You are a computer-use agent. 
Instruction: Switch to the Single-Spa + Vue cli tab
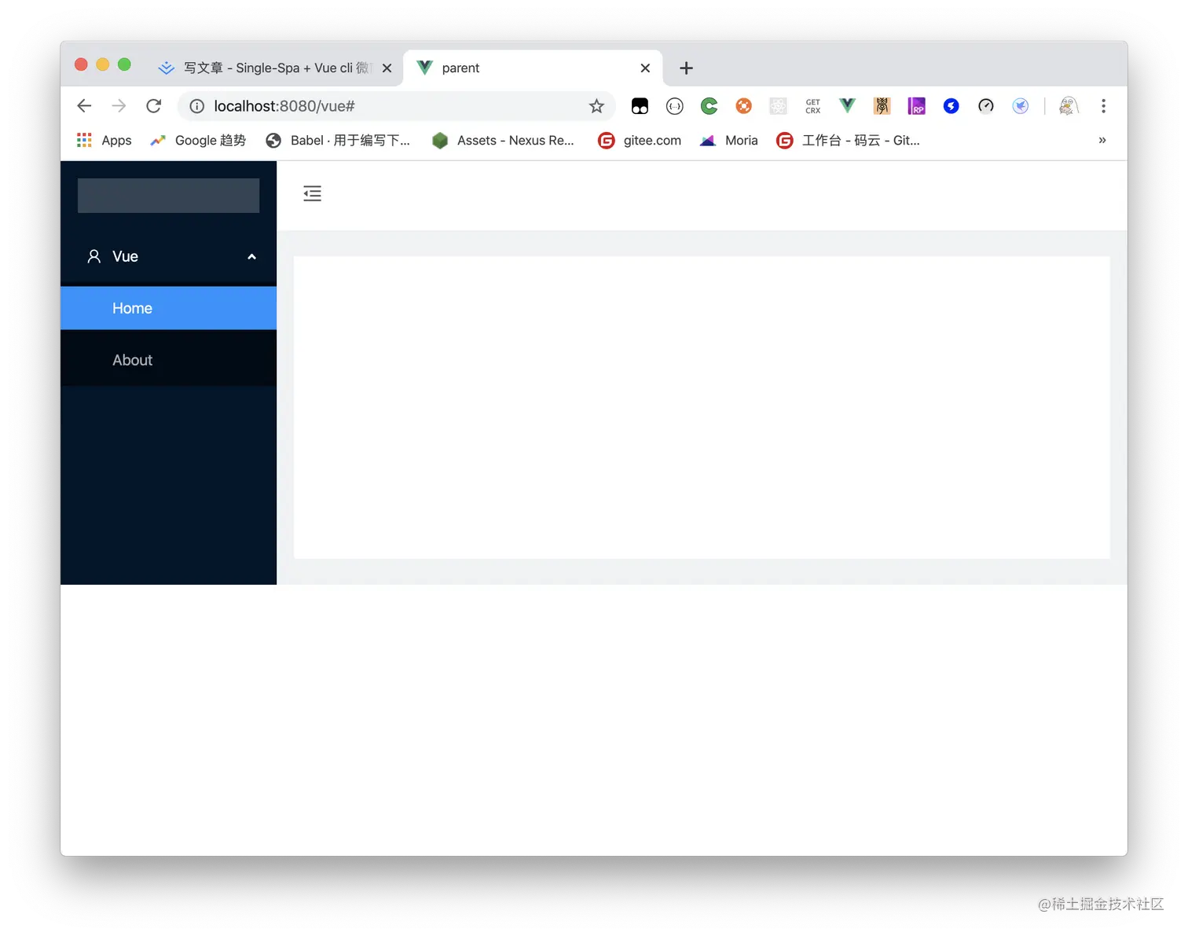(274, 68)
